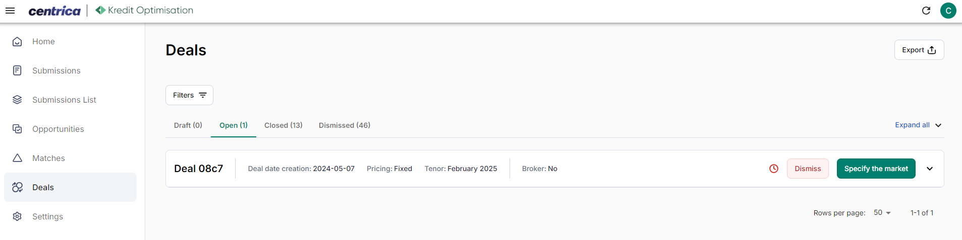This screenshot has width=962, height=240.
Task: Open the user avatar C menu
Action: pyautogui.click(x=948, y=11)
